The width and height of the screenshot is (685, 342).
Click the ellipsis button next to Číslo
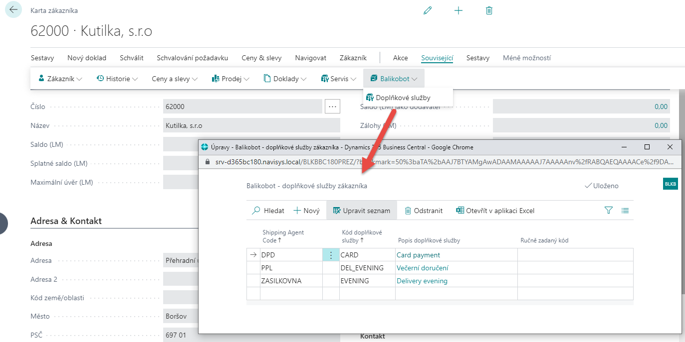(332, 107)
